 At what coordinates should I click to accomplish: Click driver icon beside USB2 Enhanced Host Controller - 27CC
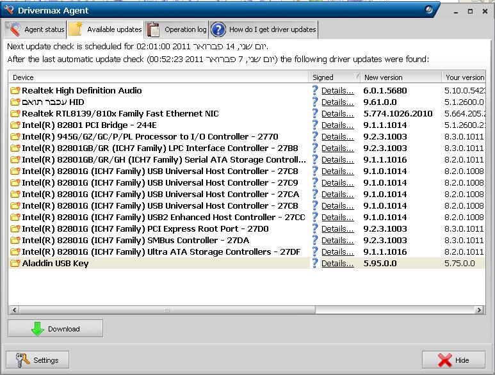tap(15, 218)
